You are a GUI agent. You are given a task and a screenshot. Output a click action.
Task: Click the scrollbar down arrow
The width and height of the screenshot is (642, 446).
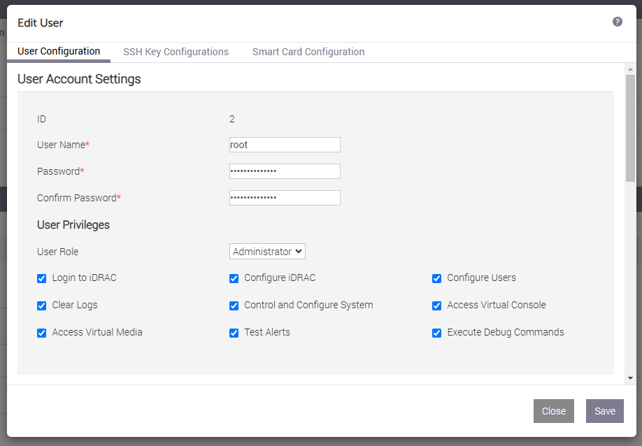[630, 378]
